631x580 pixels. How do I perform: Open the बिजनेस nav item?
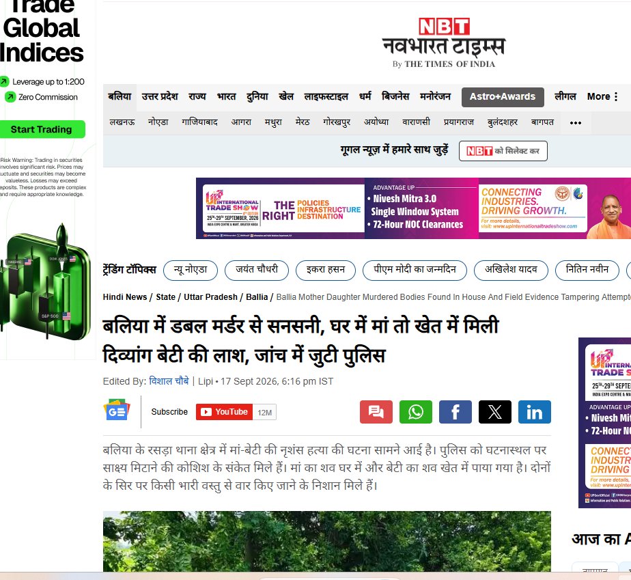(395, 96)
